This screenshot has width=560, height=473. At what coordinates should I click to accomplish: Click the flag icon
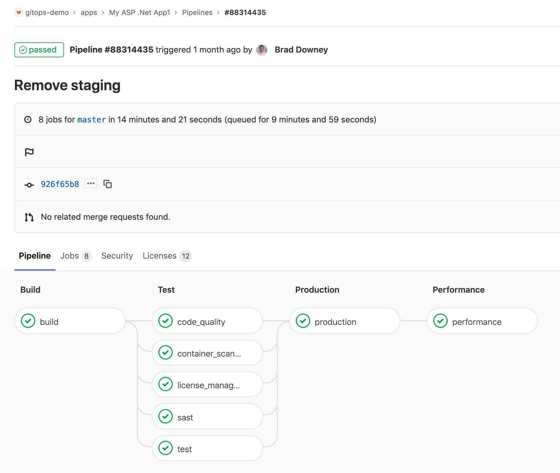coord(29,152)
